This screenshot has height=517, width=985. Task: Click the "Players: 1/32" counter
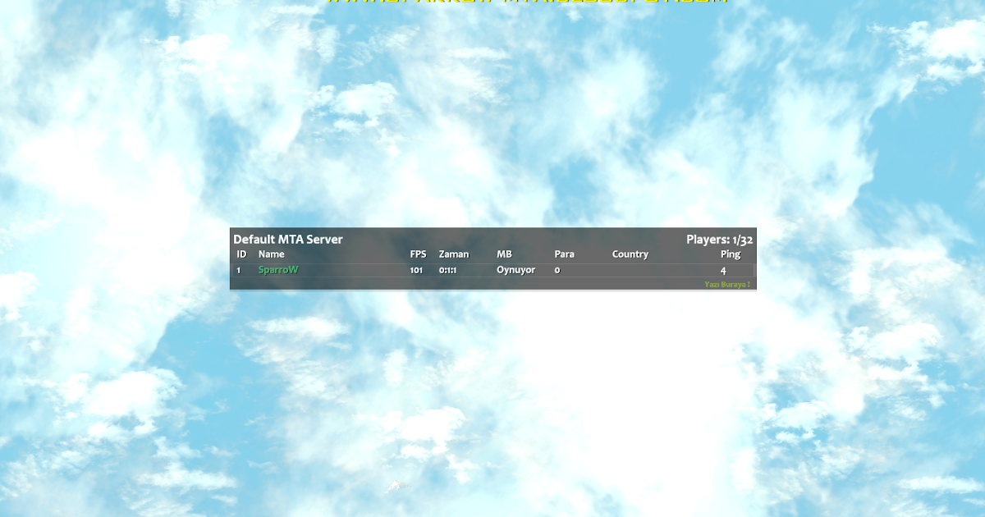[x=720, y=240]
